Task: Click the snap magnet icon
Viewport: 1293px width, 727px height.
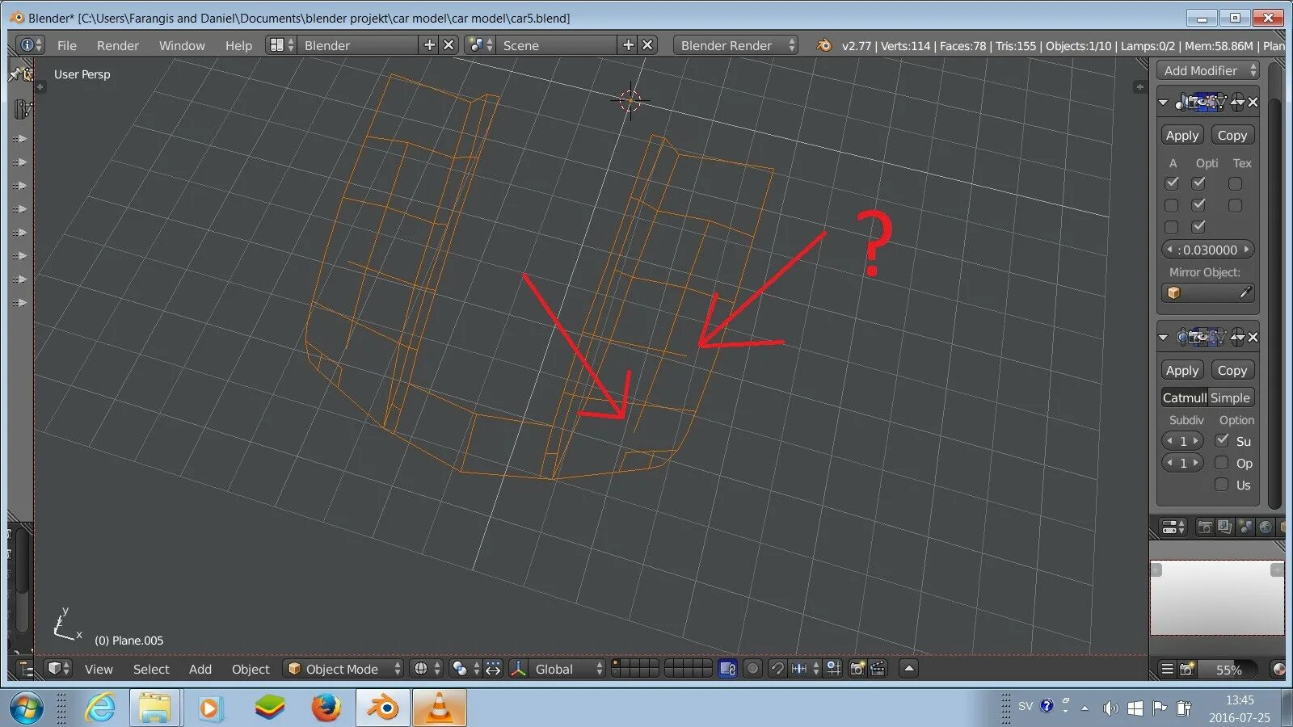Action: 777,669
